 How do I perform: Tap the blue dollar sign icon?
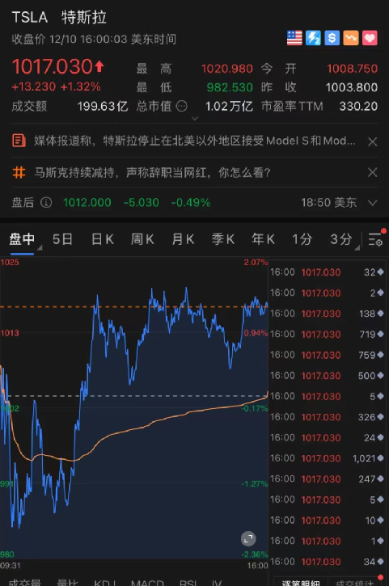point(332,38)
